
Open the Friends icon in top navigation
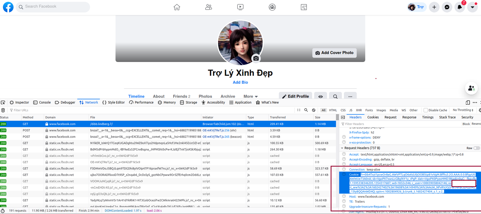[208, 7]
